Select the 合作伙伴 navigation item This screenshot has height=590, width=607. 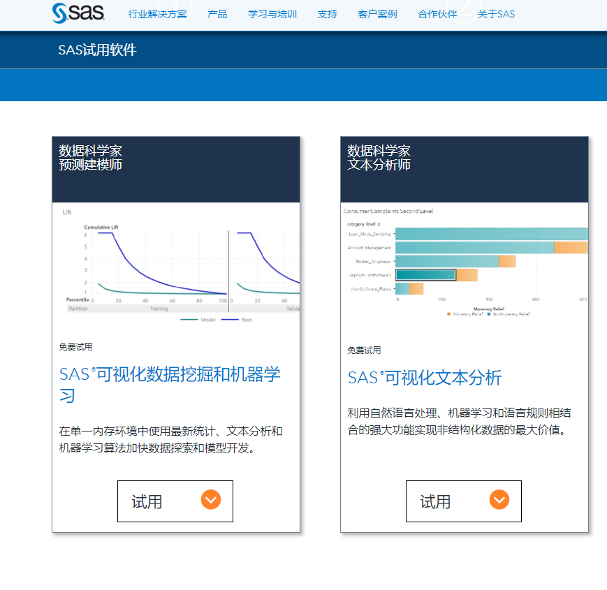pyautogui.click(x=437, y=14)
